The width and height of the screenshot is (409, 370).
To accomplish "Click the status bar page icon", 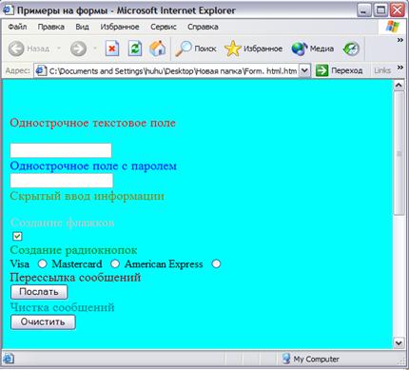I will pyautogui.click(x=9, y=359).
